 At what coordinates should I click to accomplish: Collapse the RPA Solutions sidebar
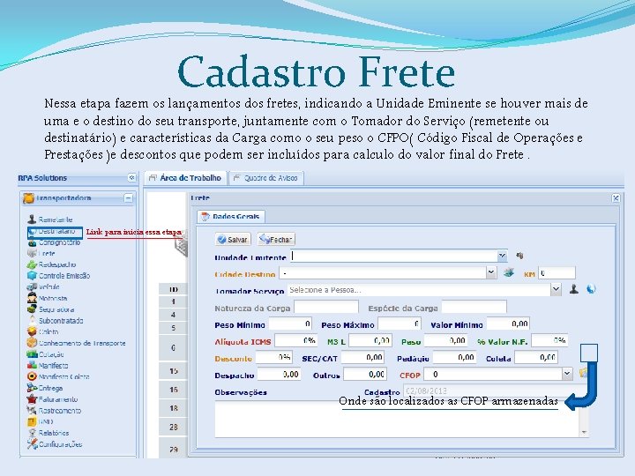131,177
